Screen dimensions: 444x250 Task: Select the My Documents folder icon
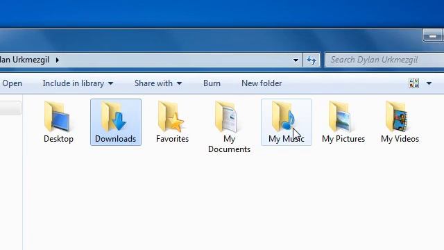tap(227, 117)
